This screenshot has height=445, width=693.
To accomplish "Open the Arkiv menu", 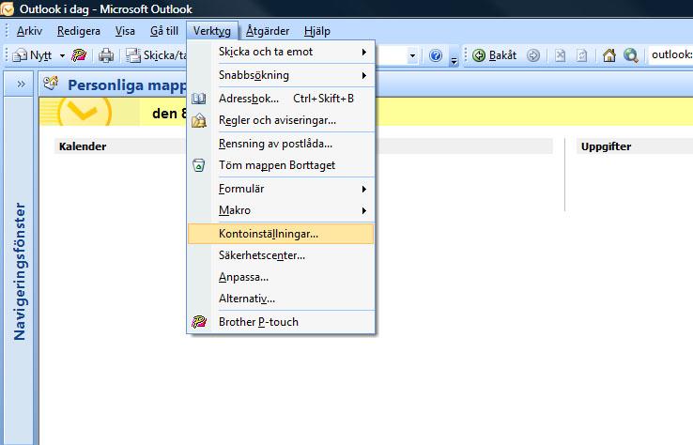I will (x=29, y=31).
